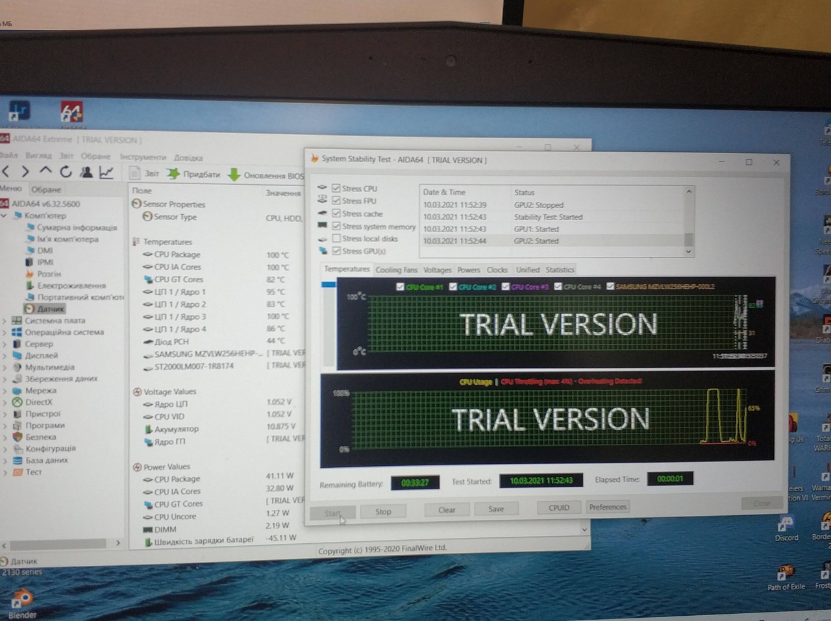The image size is (831, 621).
Task: Uncheck Stress system memory option
Action: pyautogui.click(x=336, y=226)
